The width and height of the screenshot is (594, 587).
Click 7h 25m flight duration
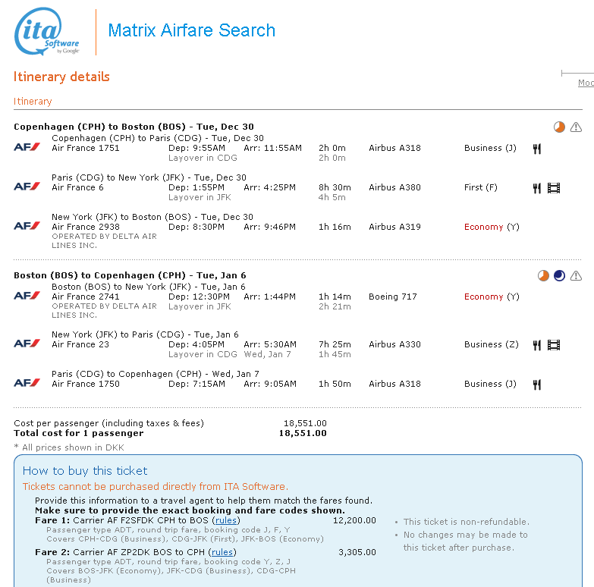pos(335,344)
